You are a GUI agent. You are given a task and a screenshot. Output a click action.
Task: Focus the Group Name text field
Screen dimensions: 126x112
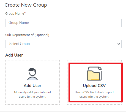[63, 23]
